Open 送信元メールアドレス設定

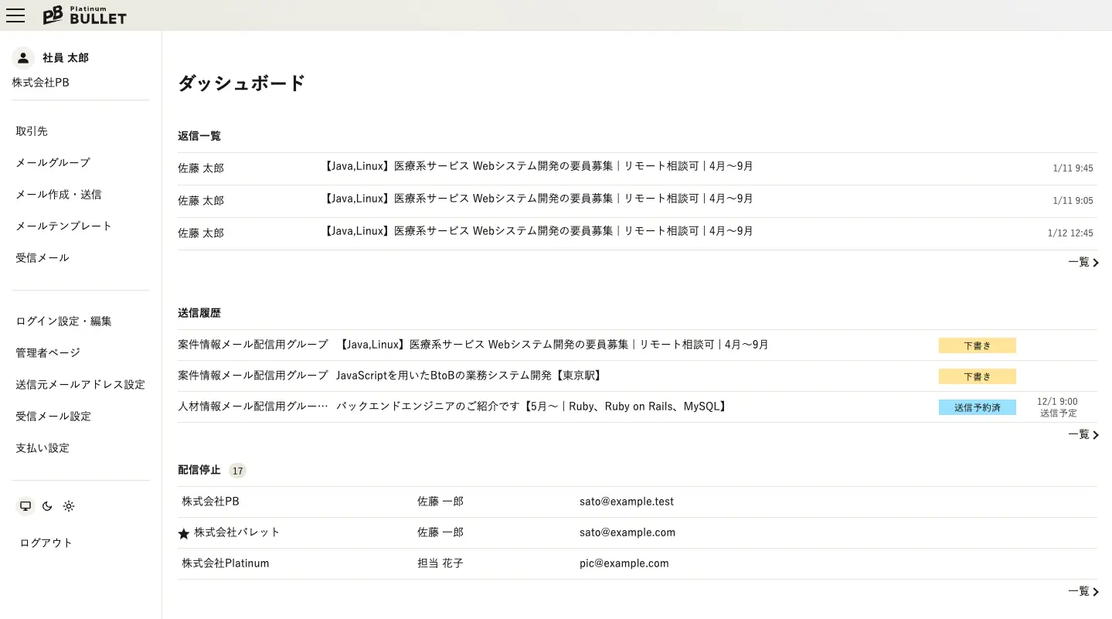tap(80, 384)
